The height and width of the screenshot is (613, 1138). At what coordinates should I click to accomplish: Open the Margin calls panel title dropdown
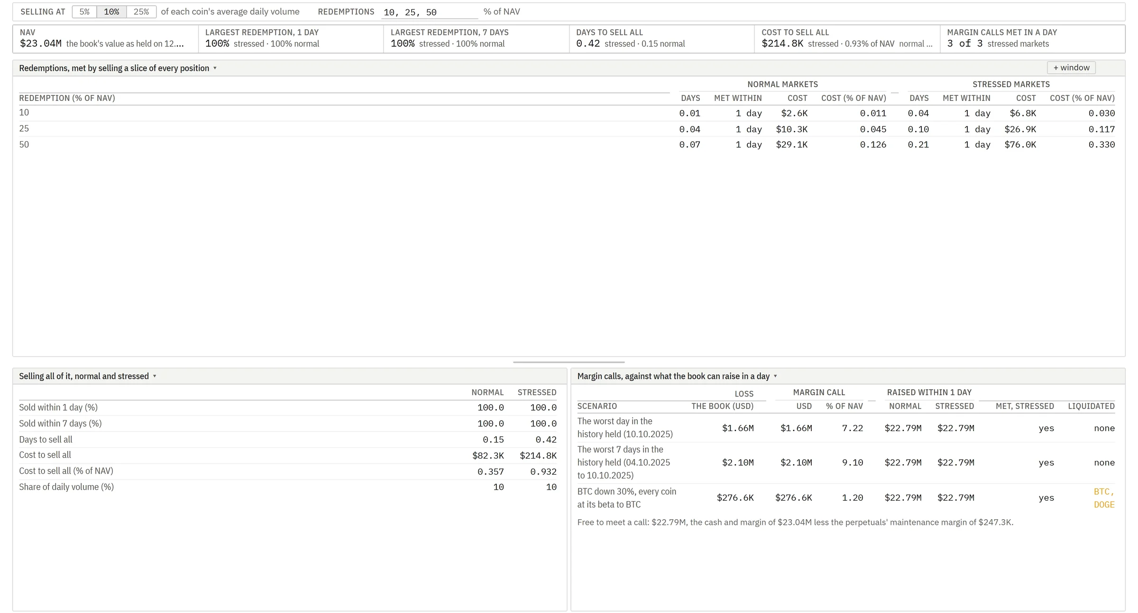677,376
